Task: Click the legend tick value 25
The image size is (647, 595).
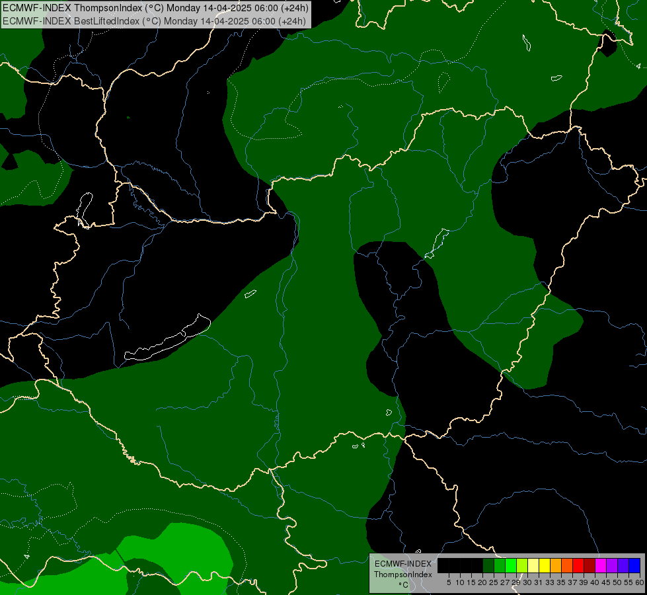Action: pyautogui.click(x=494, y=582)
